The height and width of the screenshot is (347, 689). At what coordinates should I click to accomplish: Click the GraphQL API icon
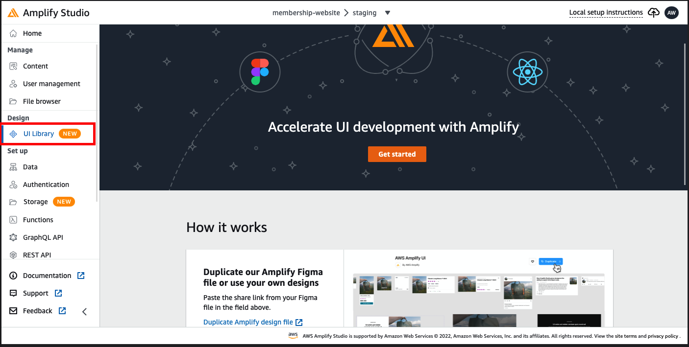coord(13,237)
